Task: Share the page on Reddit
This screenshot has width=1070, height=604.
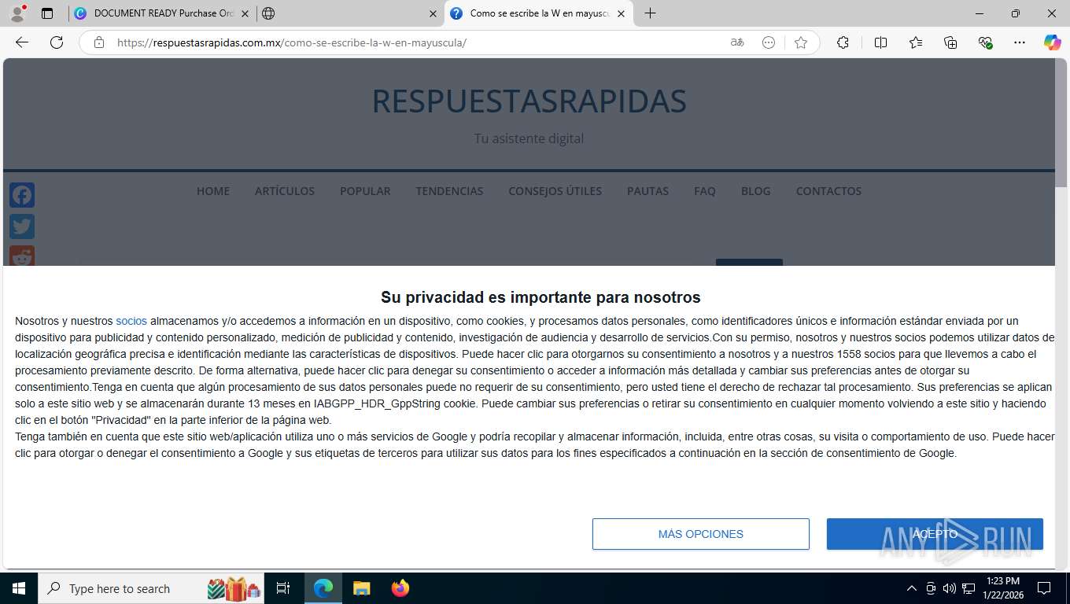Action: (x=22, y=256)
